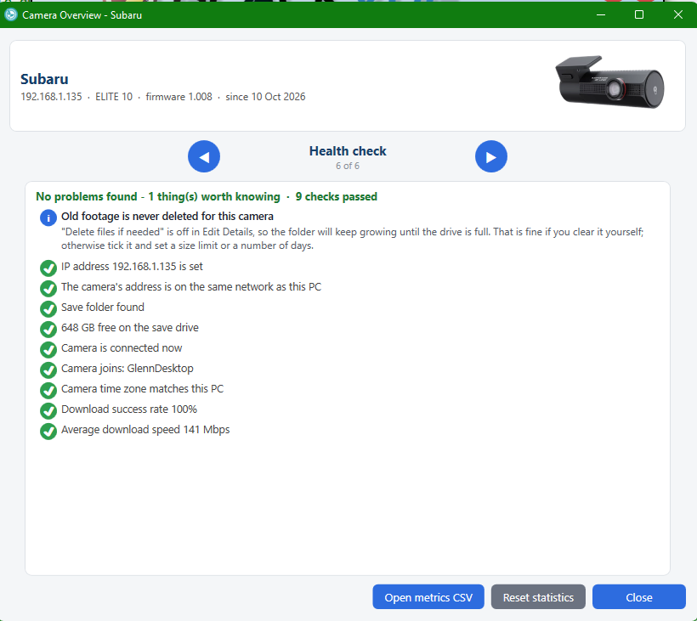
Task: Reset statistics for this camera
Action: click(538, 597)
